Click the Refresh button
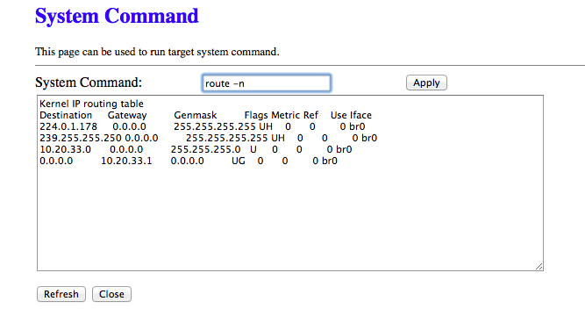 point(61,294)
